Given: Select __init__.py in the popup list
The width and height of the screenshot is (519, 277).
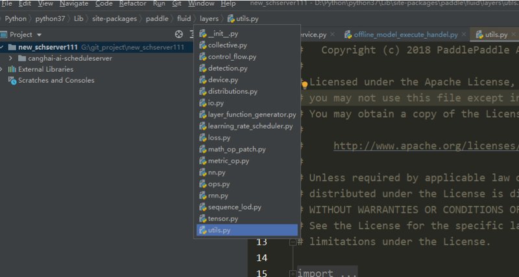Looking at the screenshot, I should (247, 34).
